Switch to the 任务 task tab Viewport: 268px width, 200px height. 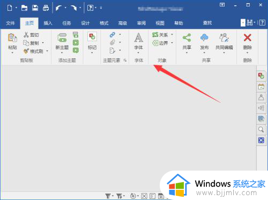66,23
